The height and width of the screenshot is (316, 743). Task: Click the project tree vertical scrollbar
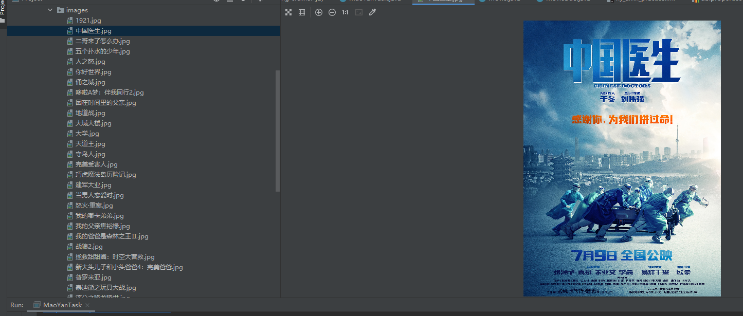pos(278,131)
